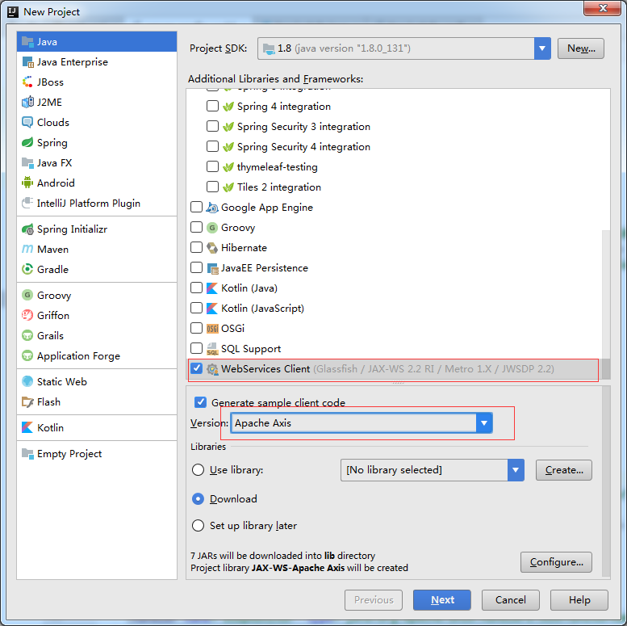Screen dimensions: 627x626
Task: Click the Empty Project folder icon
Action: (x=27, y=453)
